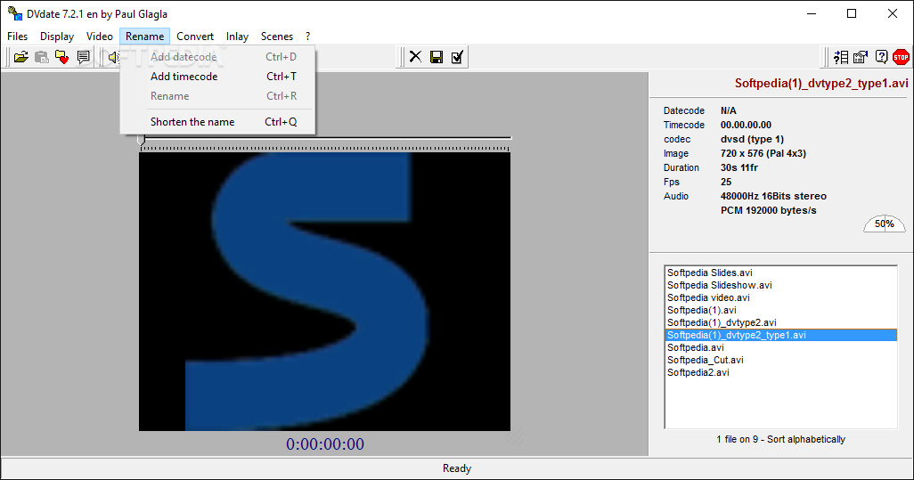Click the Timecode 00.00.00.00 value
Viewport: 914px width, 480px height.
pyautogui.click(x=746, y=125)
